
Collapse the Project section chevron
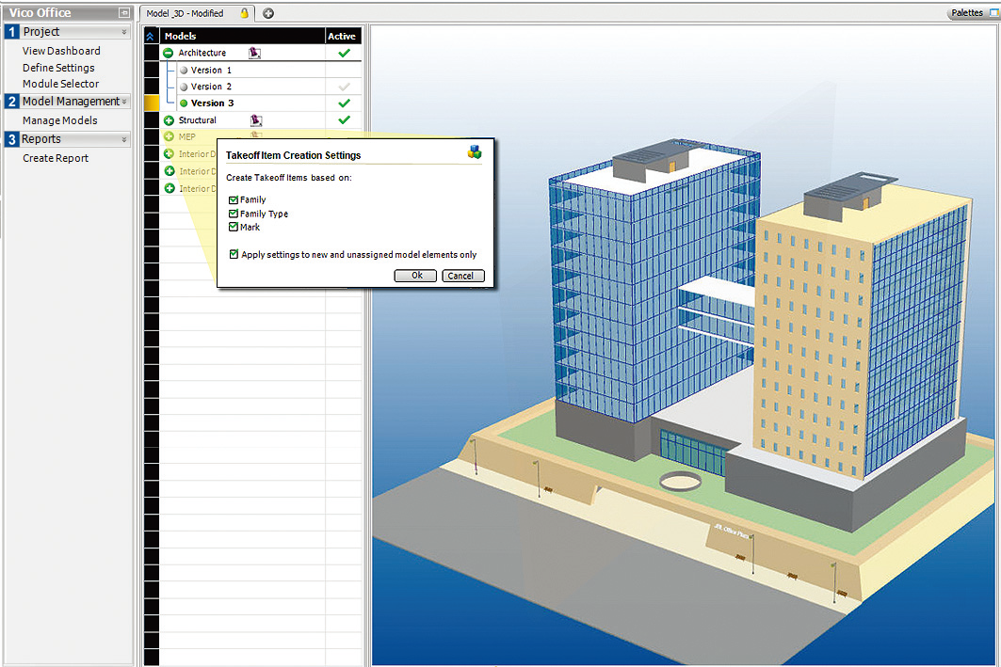pos(124,32)
